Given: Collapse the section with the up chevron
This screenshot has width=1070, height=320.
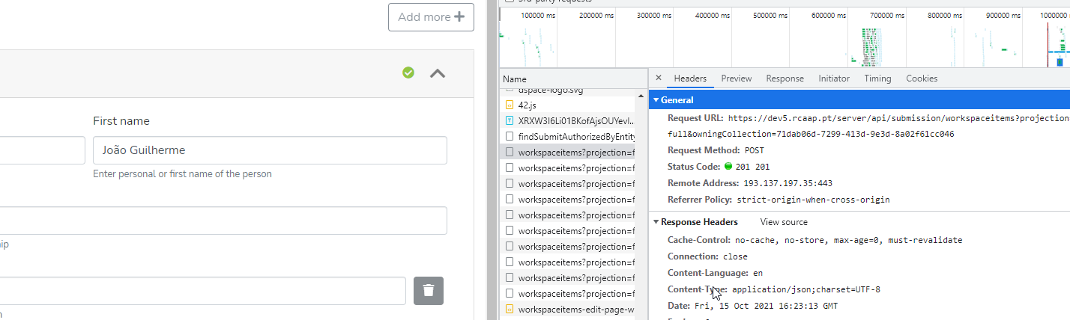Looking at the screenshot, I should [438, 73].
